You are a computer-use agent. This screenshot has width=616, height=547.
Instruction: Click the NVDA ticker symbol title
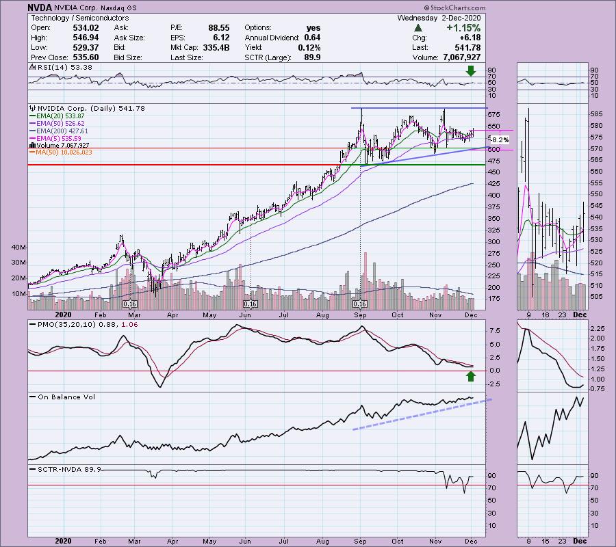coord(40,8)
